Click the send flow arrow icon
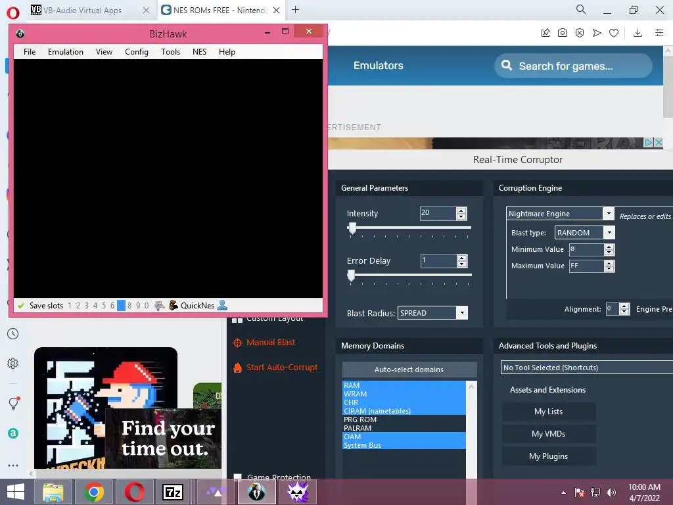Viewport: 673px width, 505px height. (597, 33)
